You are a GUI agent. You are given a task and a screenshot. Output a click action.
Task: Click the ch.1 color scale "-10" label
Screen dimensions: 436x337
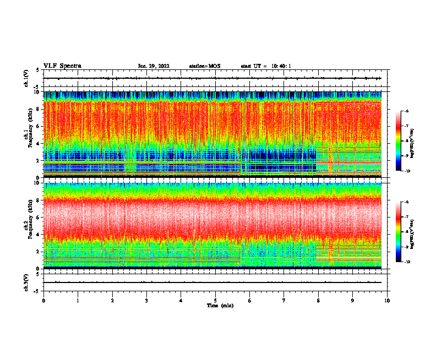point(406,171)
